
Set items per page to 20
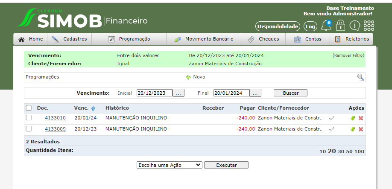[x=332, y=151]
